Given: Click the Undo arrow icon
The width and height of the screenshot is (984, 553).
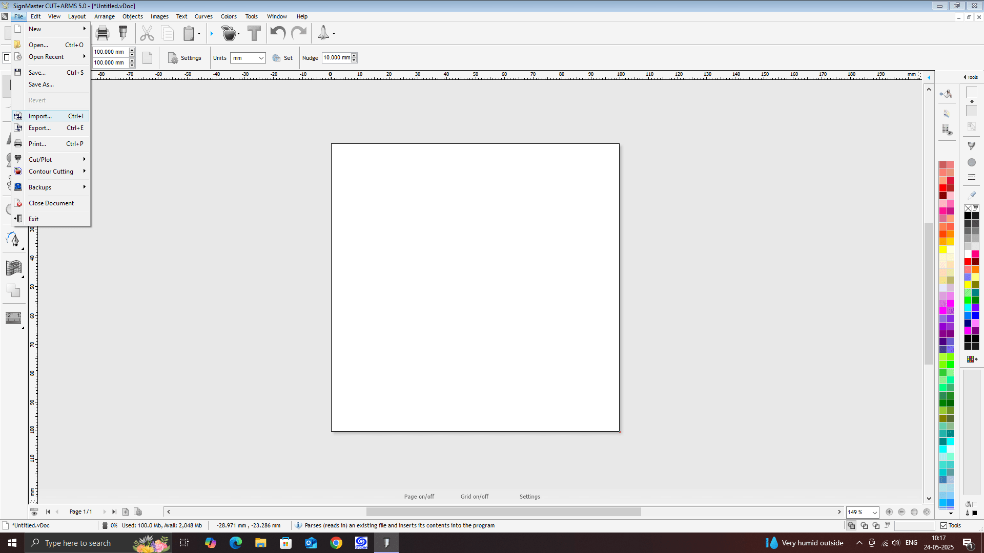Looking at the screenshot, I should [x=278, y=33].
